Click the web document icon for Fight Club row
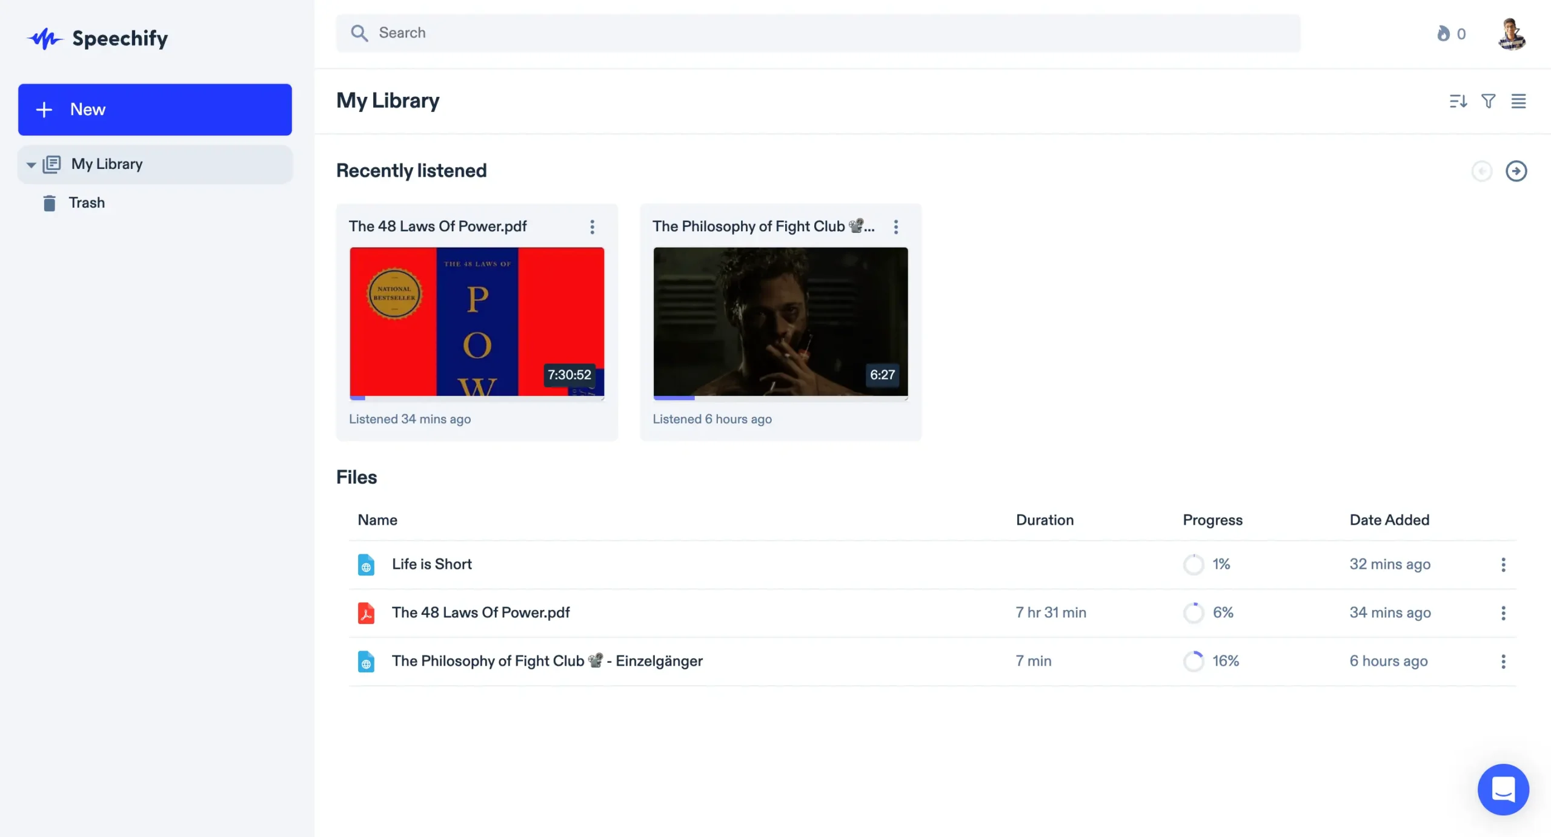This screenshot has height=837, width=1551. coord(366,661)
